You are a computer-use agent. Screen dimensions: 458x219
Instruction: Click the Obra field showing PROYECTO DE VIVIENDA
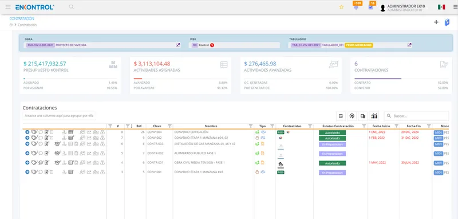(103, 45)
